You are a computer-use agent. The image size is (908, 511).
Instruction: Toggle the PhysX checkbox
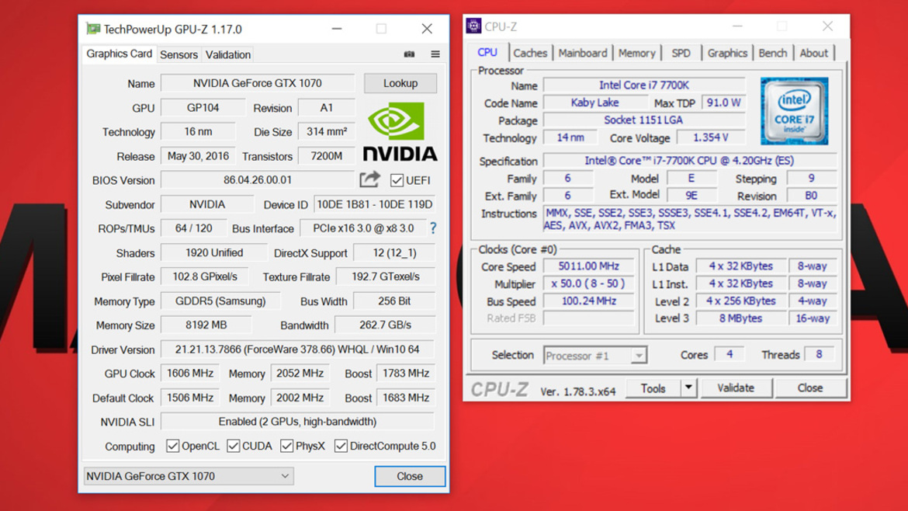(x=286, y=446)
